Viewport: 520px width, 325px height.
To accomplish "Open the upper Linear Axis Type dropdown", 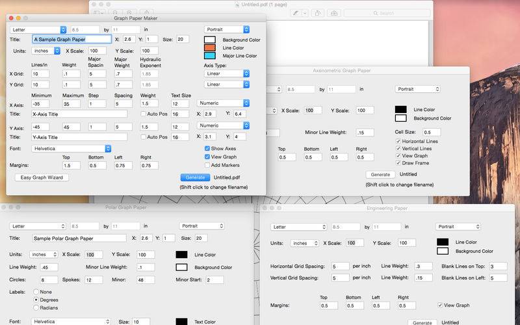I will pyautogui.click(x=227, y=73).
